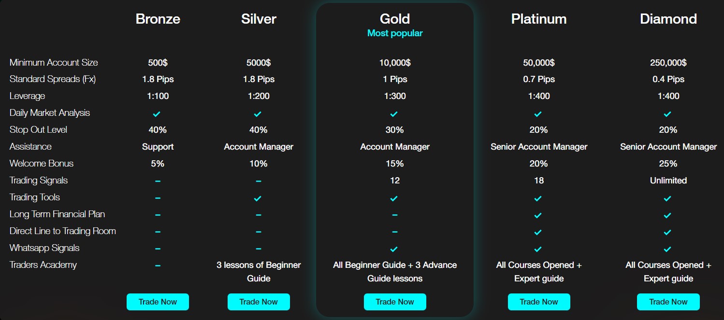Click the Traders Academy row label
Screen dimensions: 724x320
click(x=43, y=265)
